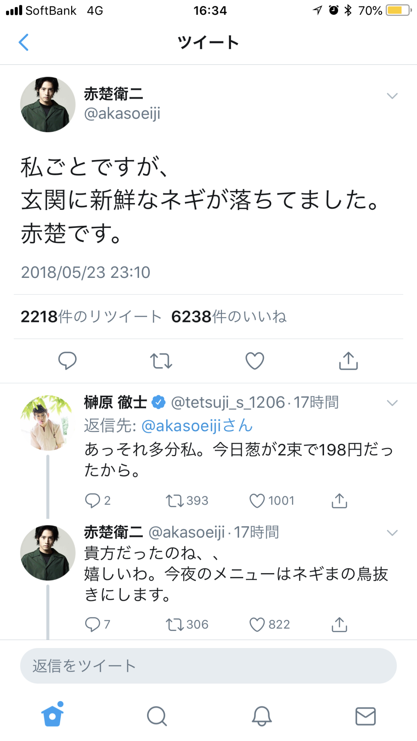
Task: Open the Notifications bell tab
Action: [262, 716]
